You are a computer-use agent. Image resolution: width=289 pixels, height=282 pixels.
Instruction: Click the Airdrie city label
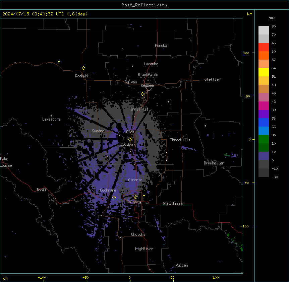coord(135,180)
